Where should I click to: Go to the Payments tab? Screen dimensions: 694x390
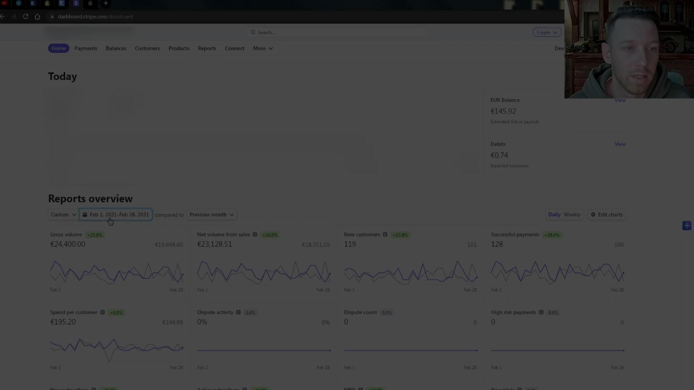[x=86, y=48]
